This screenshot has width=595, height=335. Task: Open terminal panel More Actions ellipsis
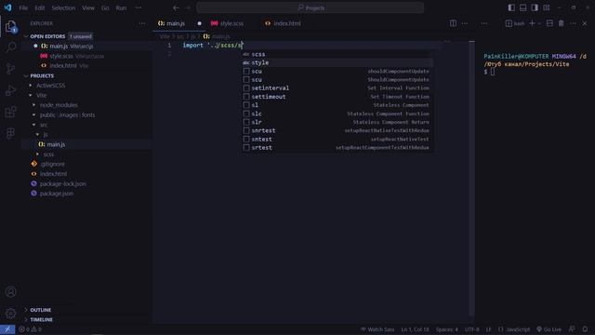coord(573,23)
